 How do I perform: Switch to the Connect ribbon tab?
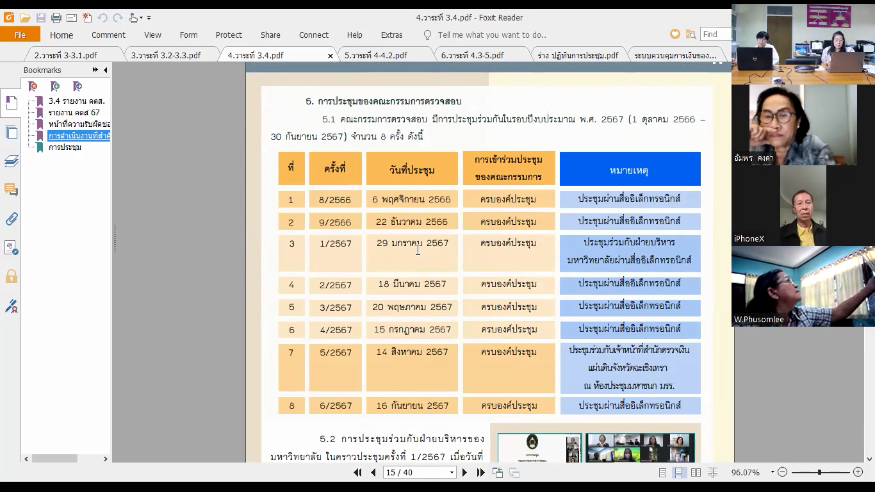pos(314,35)
